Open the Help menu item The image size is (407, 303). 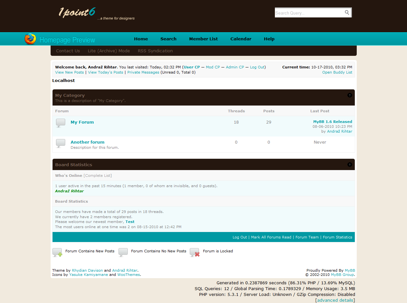click(269, 39)
